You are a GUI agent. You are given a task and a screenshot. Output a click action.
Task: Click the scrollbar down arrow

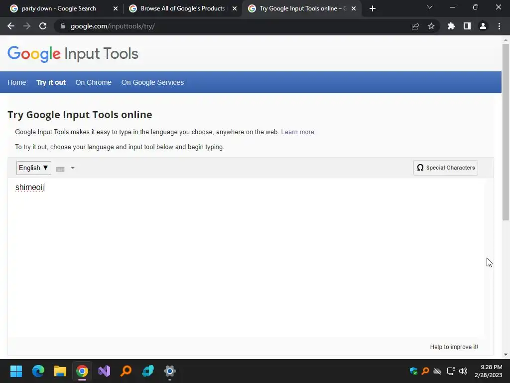pyautogui.click(x=506, y=355)
